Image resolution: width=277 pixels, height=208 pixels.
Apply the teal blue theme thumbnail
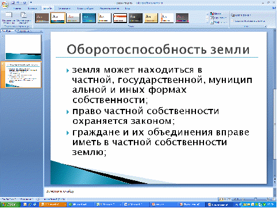[x=89, y=18]
